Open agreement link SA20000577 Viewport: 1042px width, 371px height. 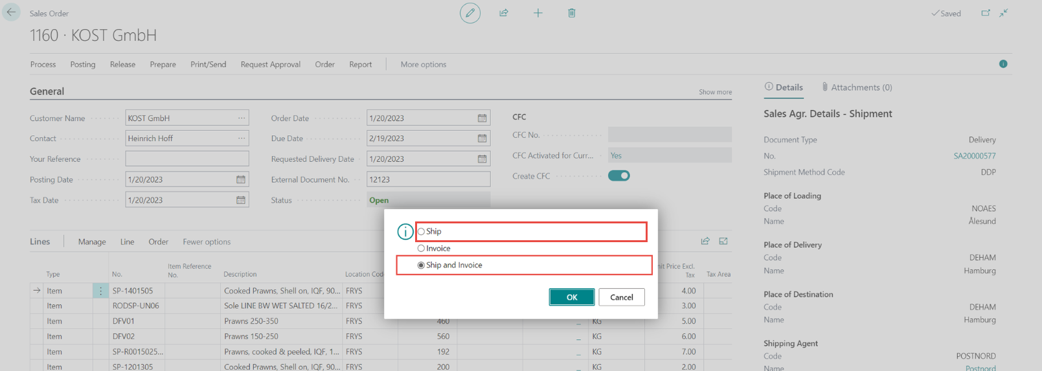[x=974, y=156]
